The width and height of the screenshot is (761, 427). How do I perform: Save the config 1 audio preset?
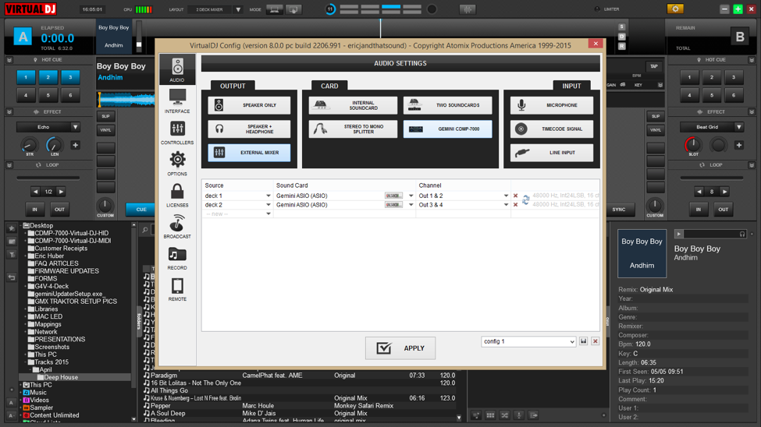(583, 341)
